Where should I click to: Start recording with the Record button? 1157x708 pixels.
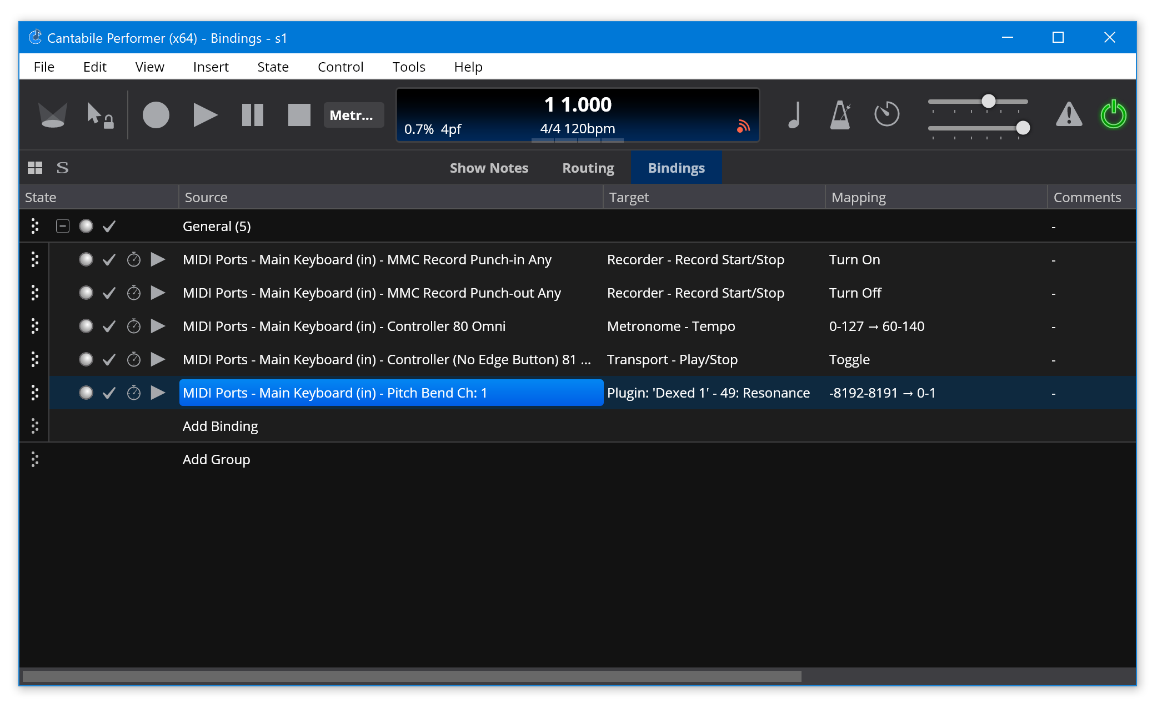156,115
